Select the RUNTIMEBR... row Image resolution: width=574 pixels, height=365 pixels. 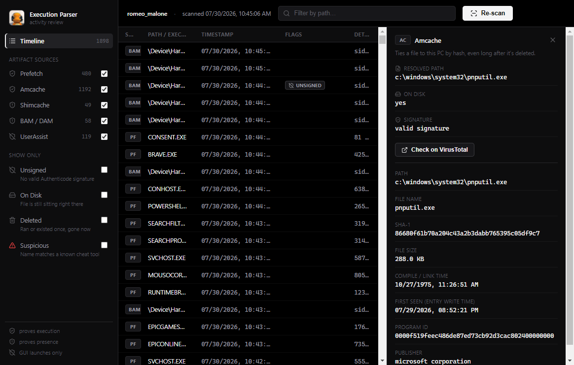248,292
